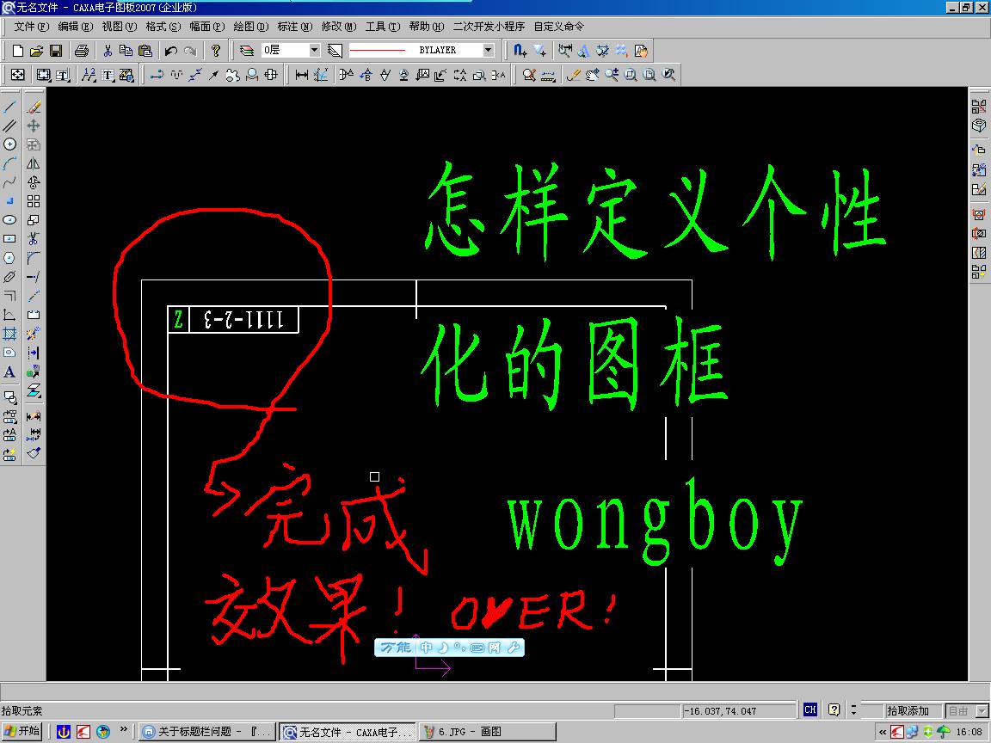Viewport: 991px width, 743px height.
Task: Open the 绘图(D) menu
Action: coord(251,27)
